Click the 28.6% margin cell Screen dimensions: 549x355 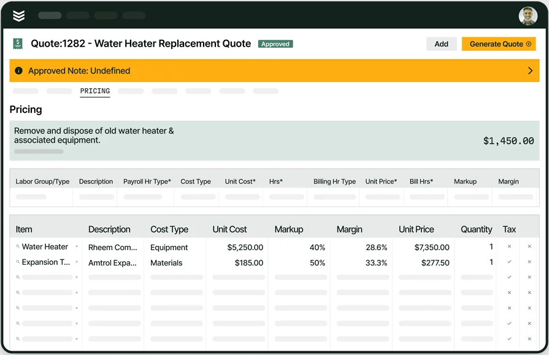click(x=377, y=248)
